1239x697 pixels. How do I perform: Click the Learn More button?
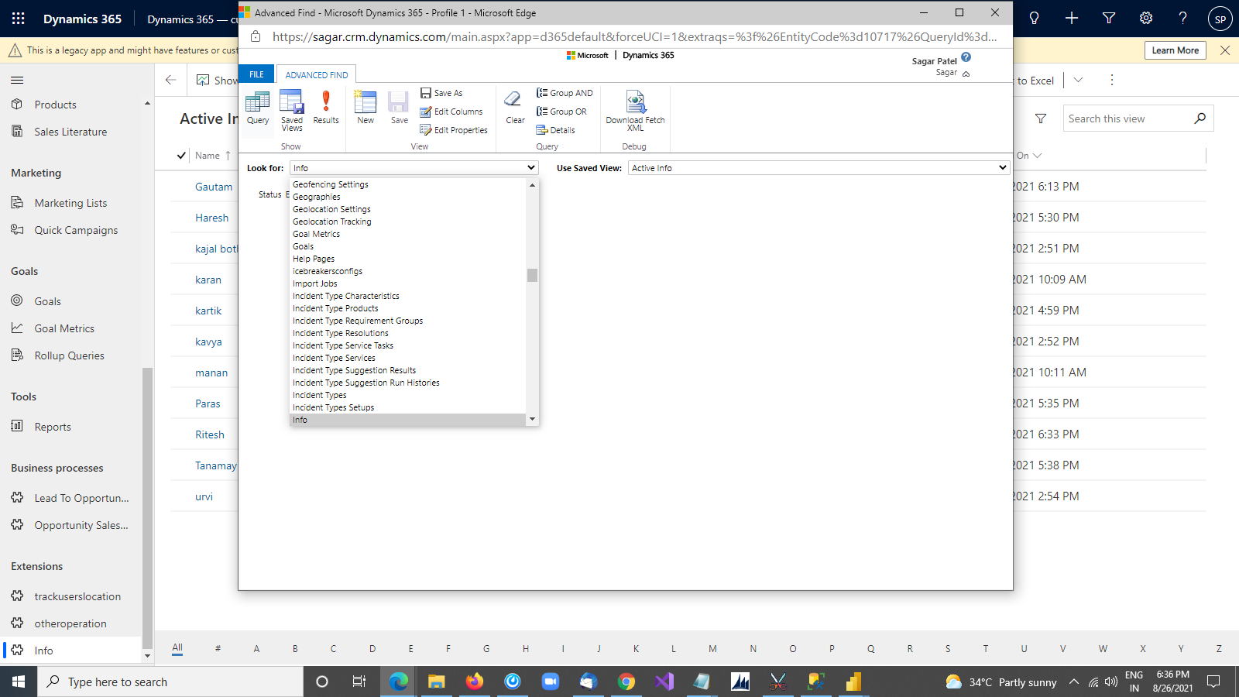tap(1175, 50)
